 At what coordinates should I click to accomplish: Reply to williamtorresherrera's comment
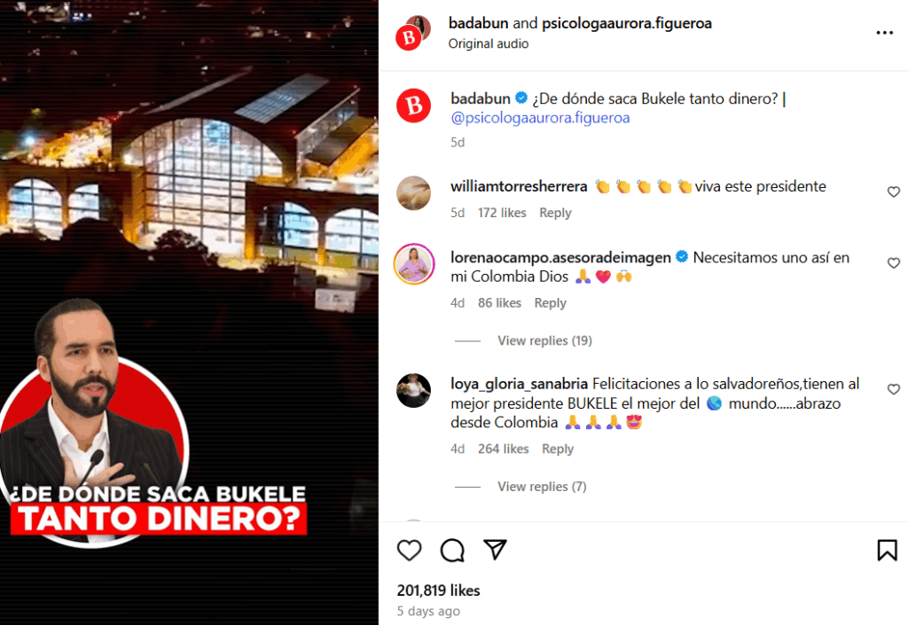(x=555, y=213)
